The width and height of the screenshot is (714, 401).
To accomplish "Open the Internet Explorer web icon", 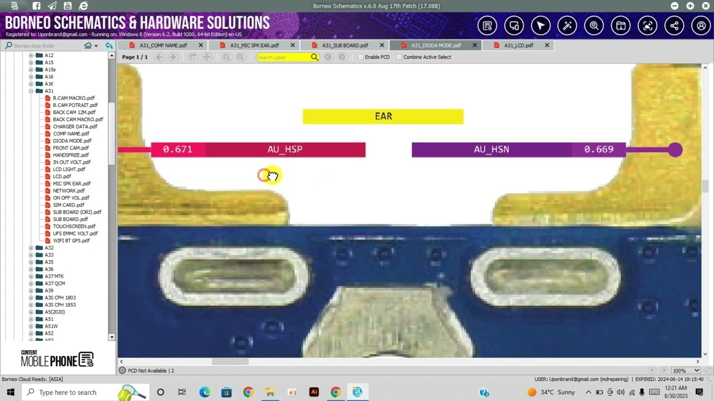I will pos(83,6).
